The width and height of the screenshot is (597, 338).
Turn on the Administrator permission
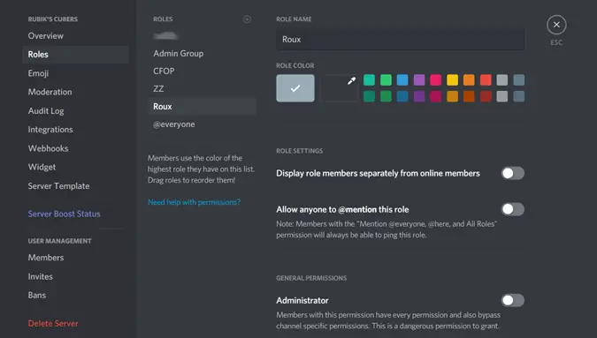512,300
